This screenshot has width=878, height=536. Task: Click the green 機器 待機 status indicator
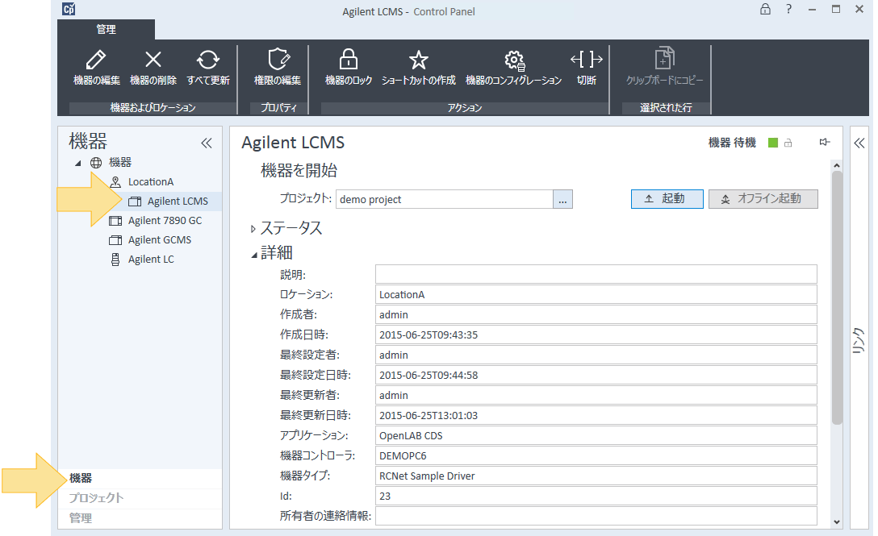(x=773, y=143)
